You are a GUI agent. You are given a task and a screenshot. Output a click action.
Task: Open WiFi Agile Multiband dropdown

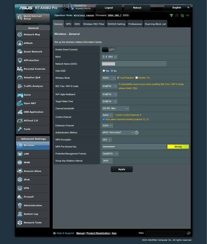click(109, 94)
